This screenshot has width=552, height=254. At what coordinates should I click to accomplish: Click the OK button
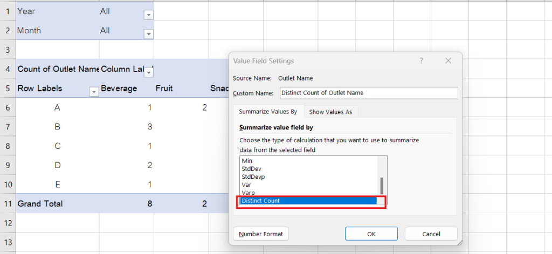tap(371, 234)
